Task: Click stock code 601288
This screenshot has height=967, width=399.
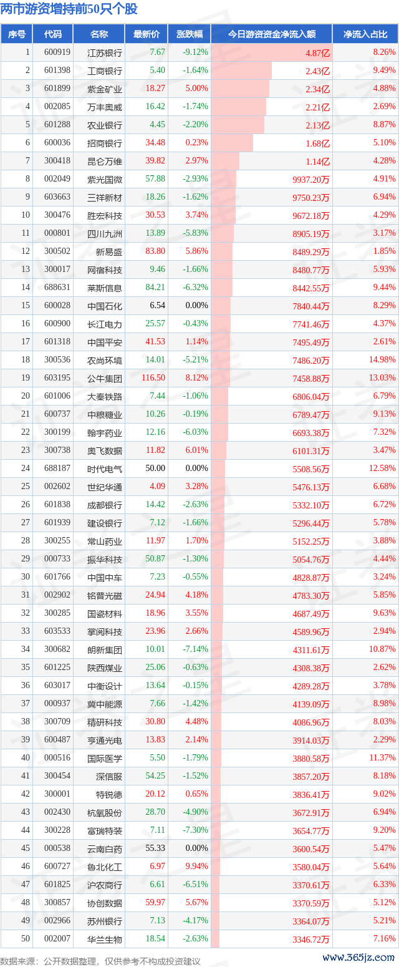Action: 57,125
